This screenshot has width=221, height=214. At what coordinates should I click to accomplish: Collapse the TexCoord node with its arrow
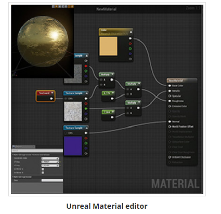click(x=52, y=93)
